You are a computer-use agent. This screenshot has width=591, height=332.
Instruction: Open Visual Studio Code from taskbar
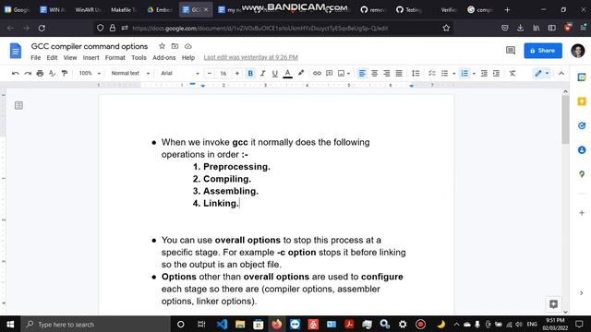(x=222, y=324)
